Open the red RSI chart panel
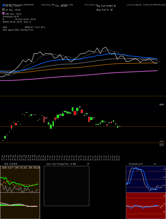Image resolution: width=166 pixels, height=219 pixels. (146, 206)
